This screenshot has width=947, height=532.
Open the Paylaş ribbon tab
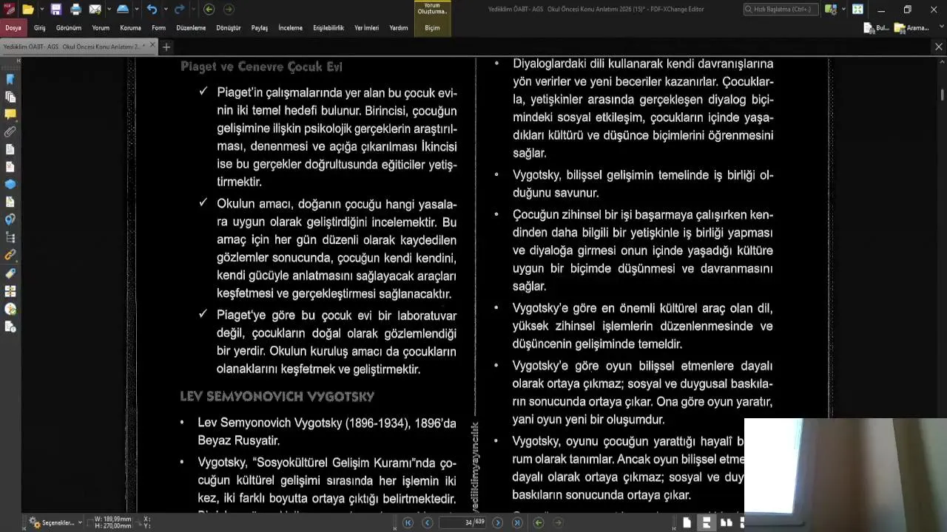[260, 28]
